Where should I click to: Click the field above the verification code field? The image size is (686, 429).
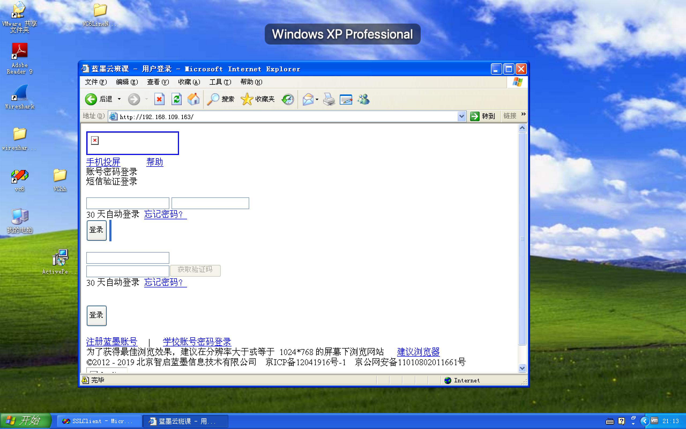click(x=128, y=258)
